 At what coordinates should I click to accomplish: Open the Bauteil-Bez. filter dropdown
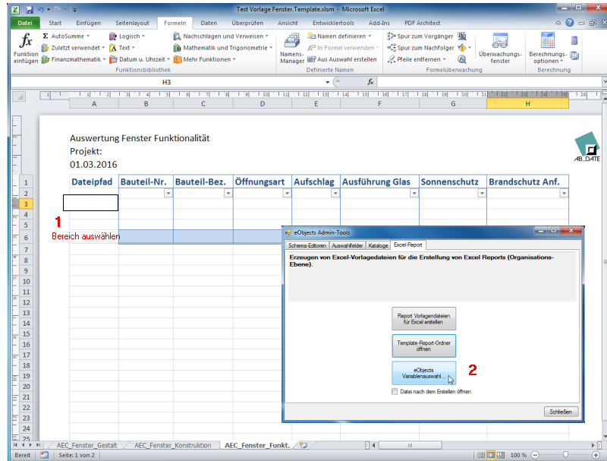tap(228, 194)
